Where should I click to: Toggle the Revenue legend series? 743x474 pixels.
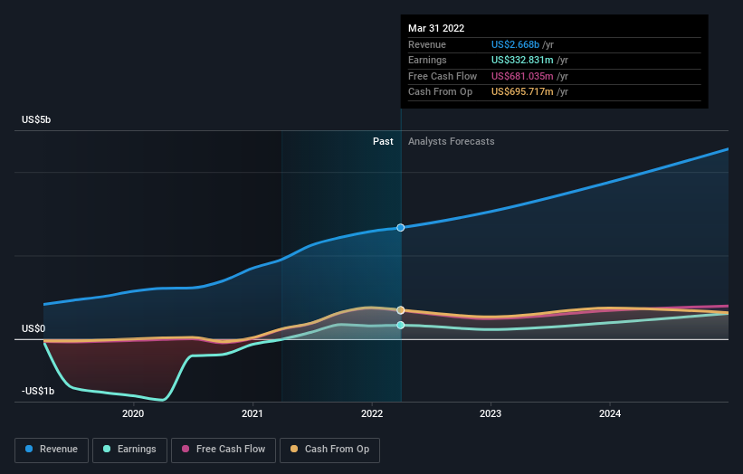pos(52,450)
